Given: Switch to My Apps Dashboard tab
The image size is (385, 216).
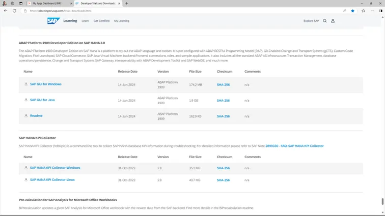Looking at the screenshot, I should [50, 4].
